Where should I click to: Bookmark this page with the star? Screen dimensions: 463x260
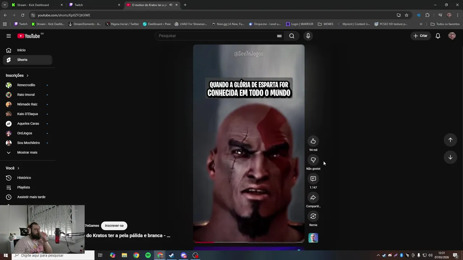(x=407, y=15)
